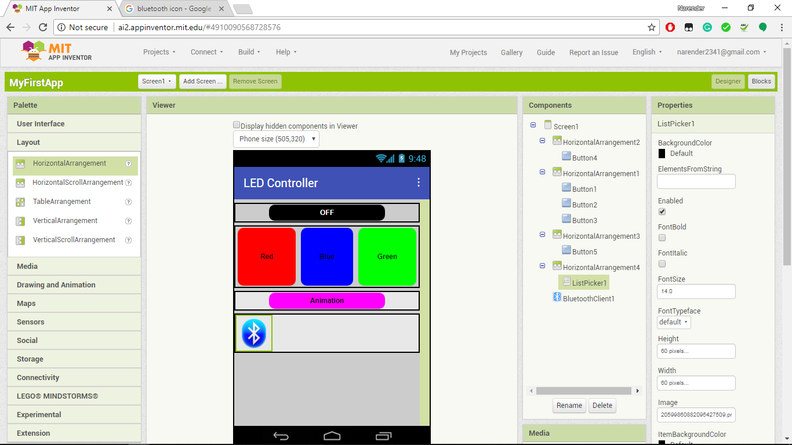Click the browser back arrow
This screenshot has height=445, width=792.
(x=10, y=27)
